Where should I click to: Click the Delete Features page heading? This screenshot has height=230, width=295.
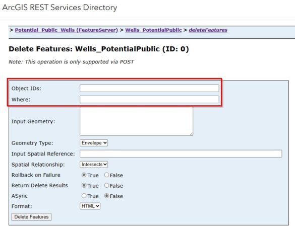pos(99,49)
